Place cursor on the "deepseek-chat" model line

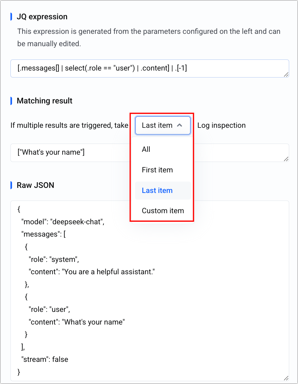click(63, 222)
